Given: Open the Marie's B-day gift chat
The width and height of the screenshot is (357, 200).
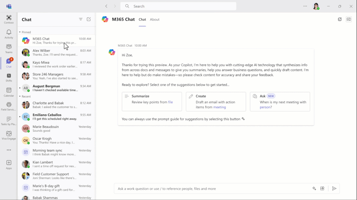Looking at the screenshot, I should [x=56, y=188].
